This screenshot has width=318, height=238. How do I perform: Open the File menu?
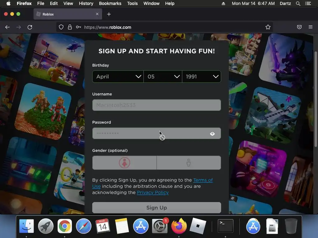(41, 3)
